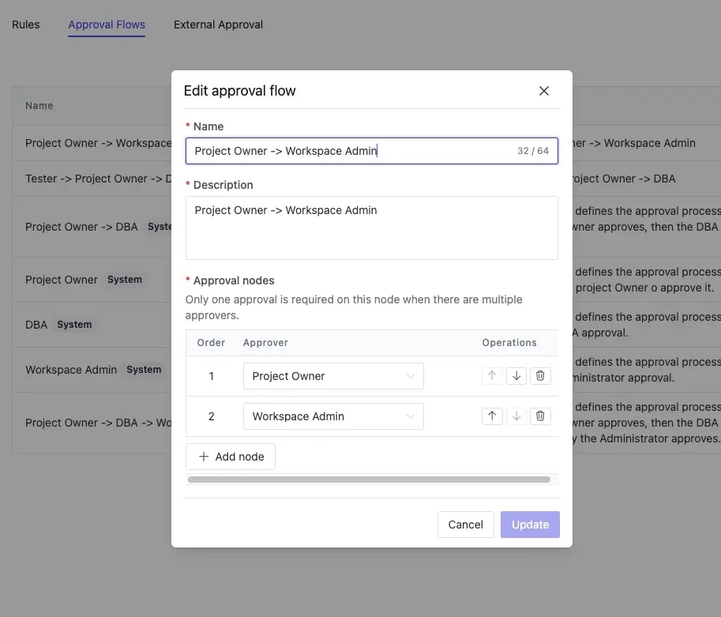
Task: Open the Project Owner approver dropdown
Action: tap(333, 376)
